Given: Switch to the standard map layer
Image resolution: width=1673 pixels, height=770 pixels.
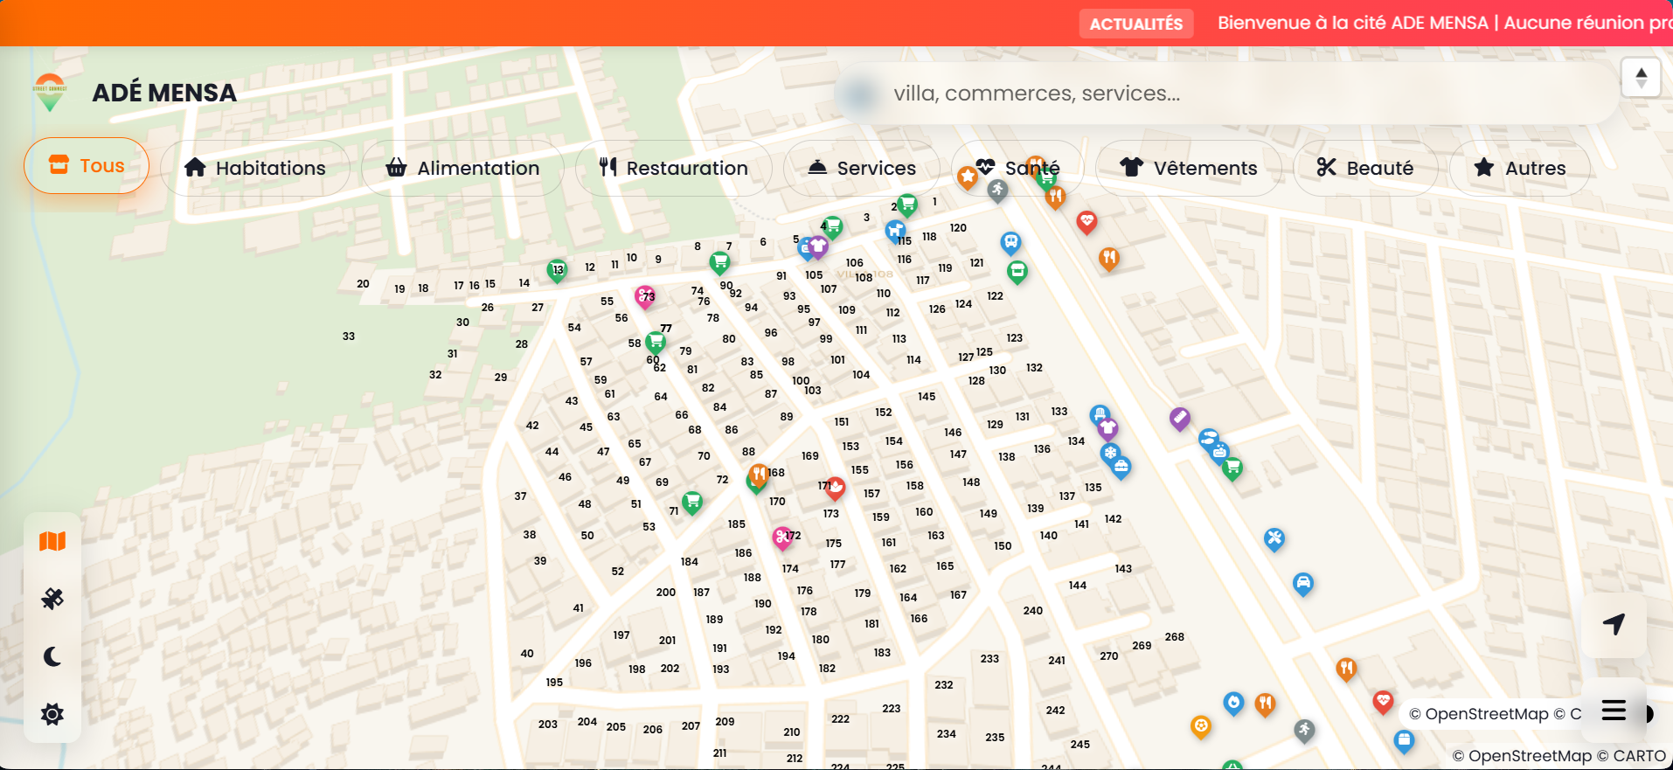Looking at the screenshot, I should click(52, 542).
